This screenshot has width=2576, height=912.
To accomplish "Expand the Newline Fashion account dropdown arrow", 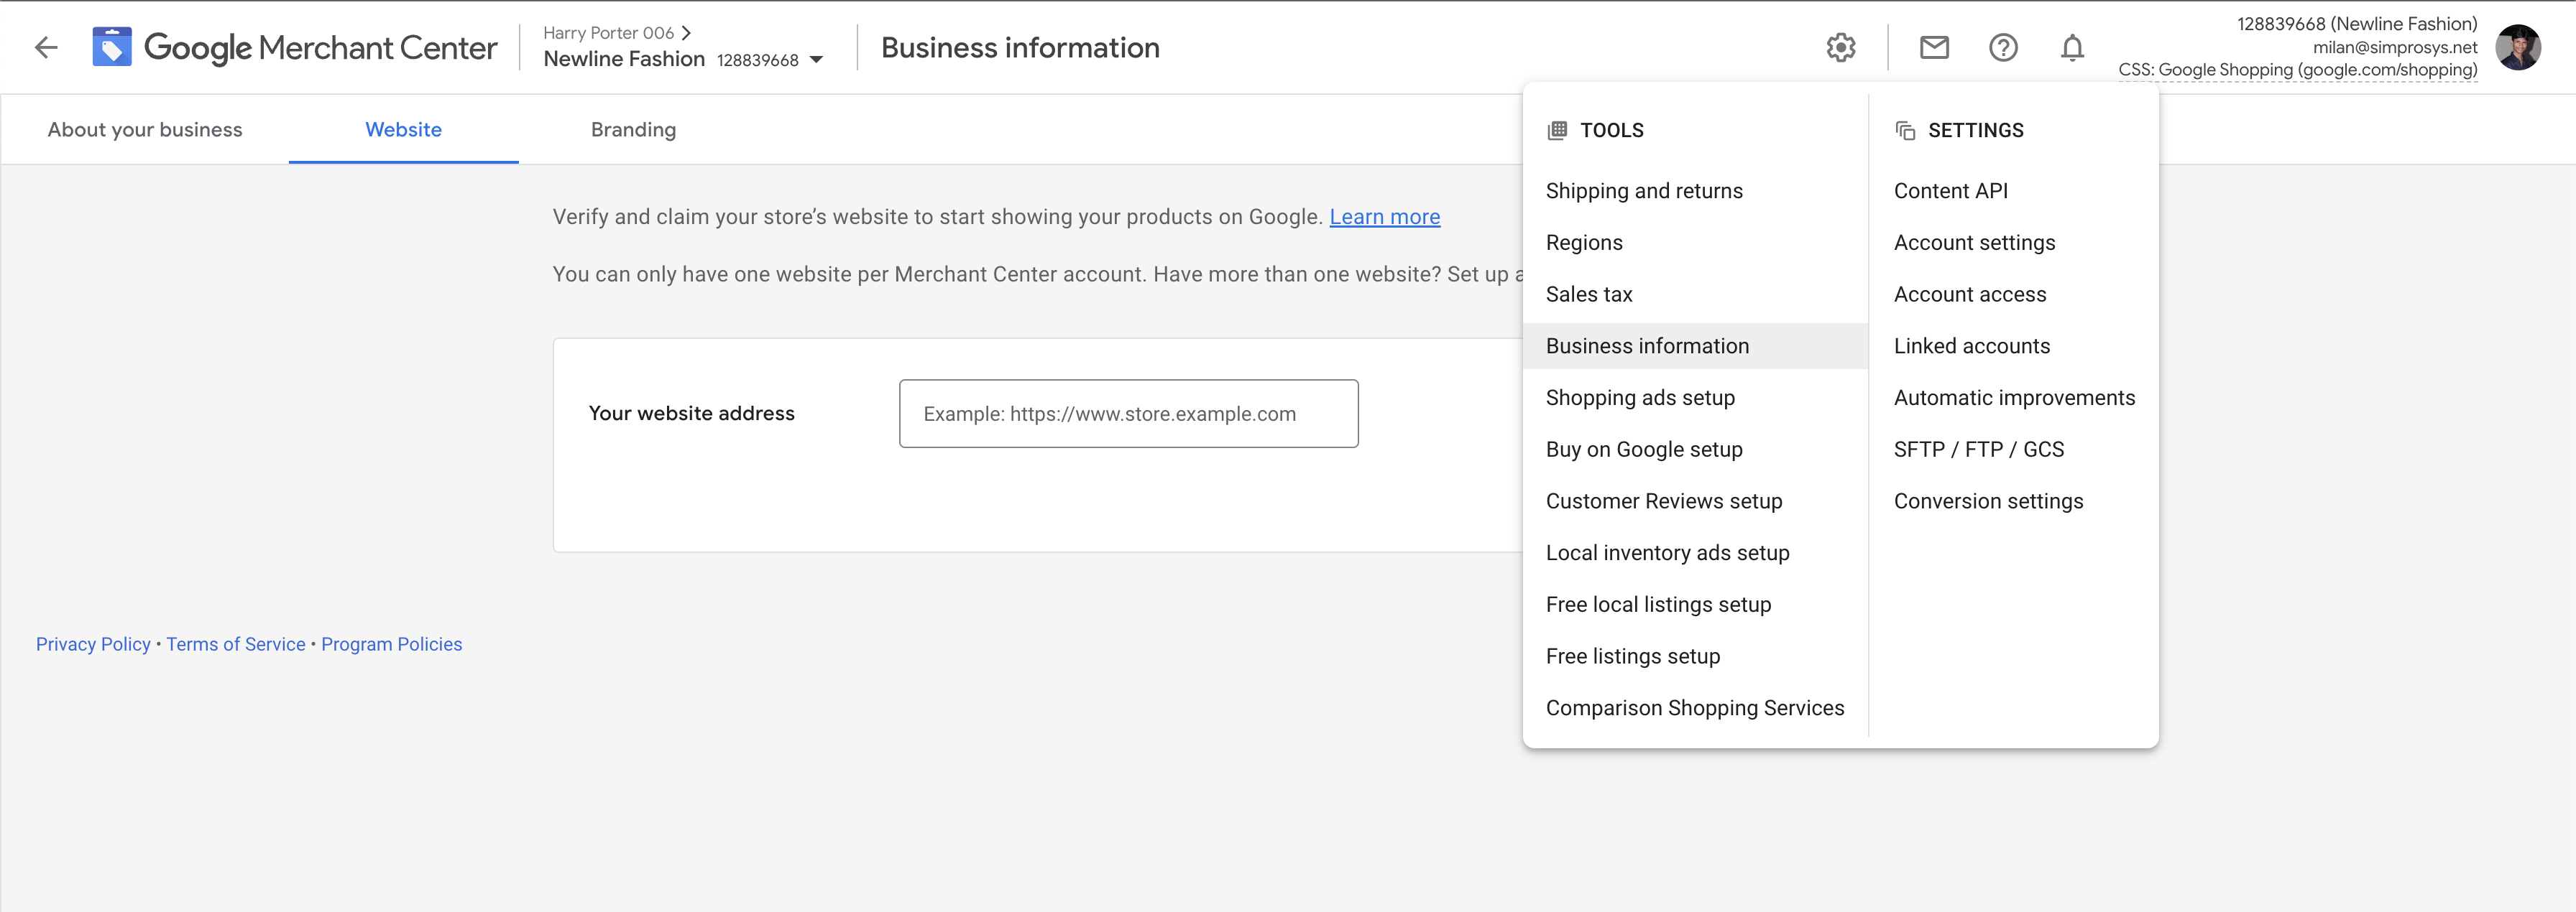I will tap(816, 60).
